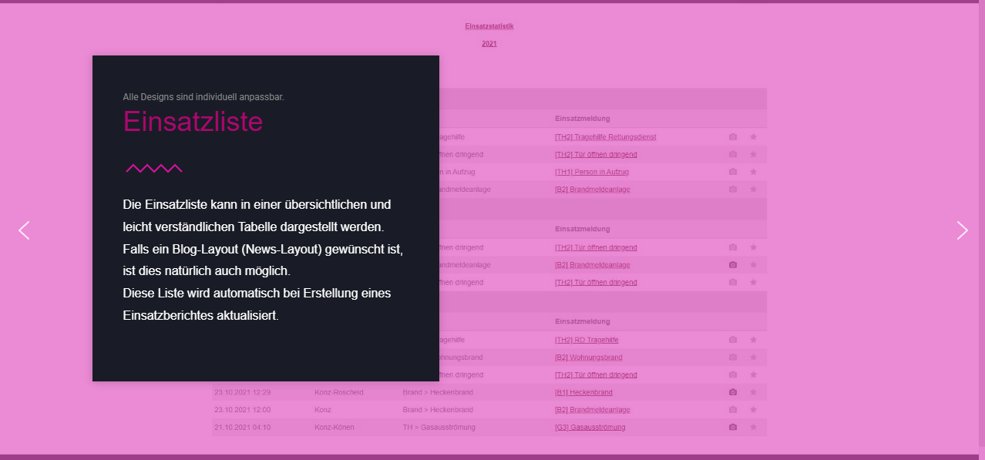985x460 pixels.
Task: Click the TH > Gasausströmung cell
Action: pyautogui.click(x=439, y=427)
